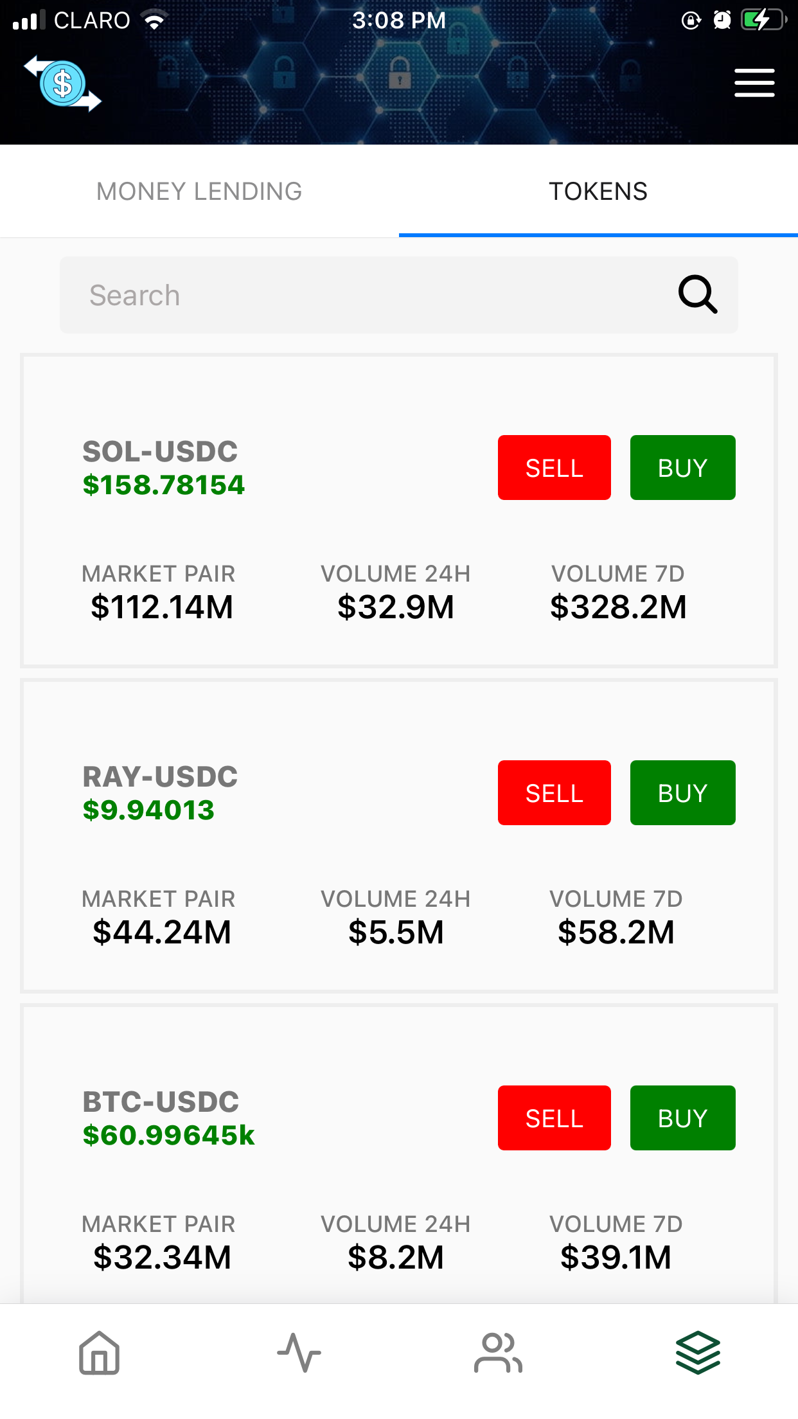
Task: Tap the dollar exchange app logo
Action: [62, 84]
